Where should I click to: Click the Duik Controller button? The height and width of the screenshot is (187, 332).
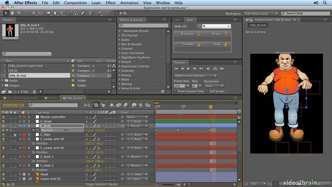pos(188,44)
